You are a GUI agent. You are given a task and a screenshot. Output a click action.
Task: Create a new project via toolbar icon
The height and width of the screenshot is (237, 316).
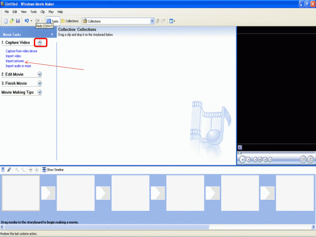[x=6, y=21]
